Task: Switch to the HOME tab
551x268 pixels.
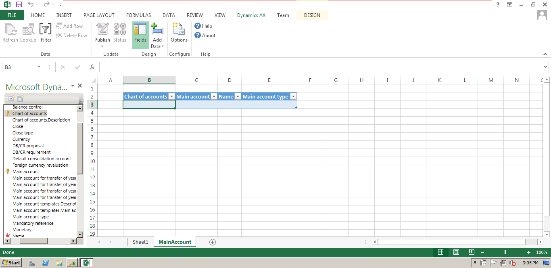Action: point(38,15)
